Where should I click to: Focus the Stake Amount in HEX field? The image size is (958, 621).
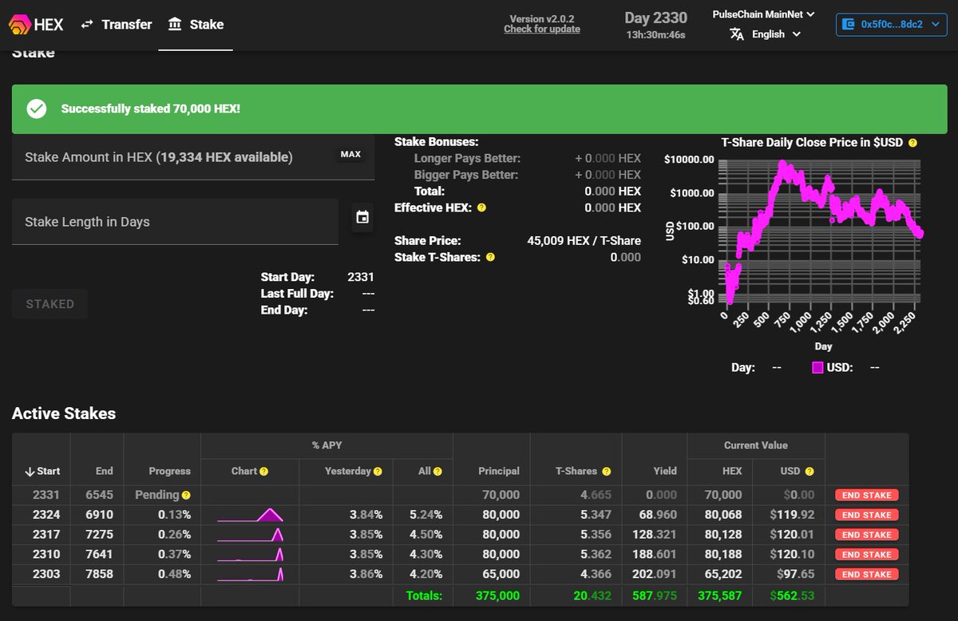pos(192,157)
